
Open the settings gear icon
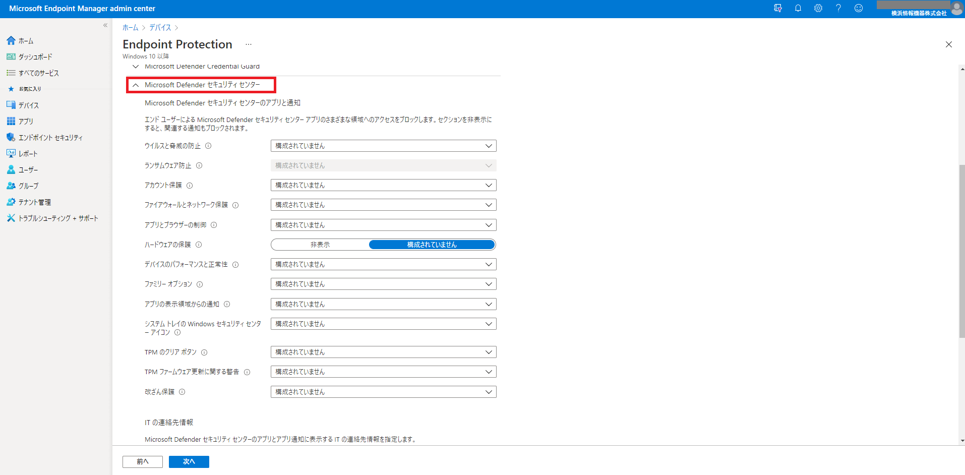tap(818, 8)
